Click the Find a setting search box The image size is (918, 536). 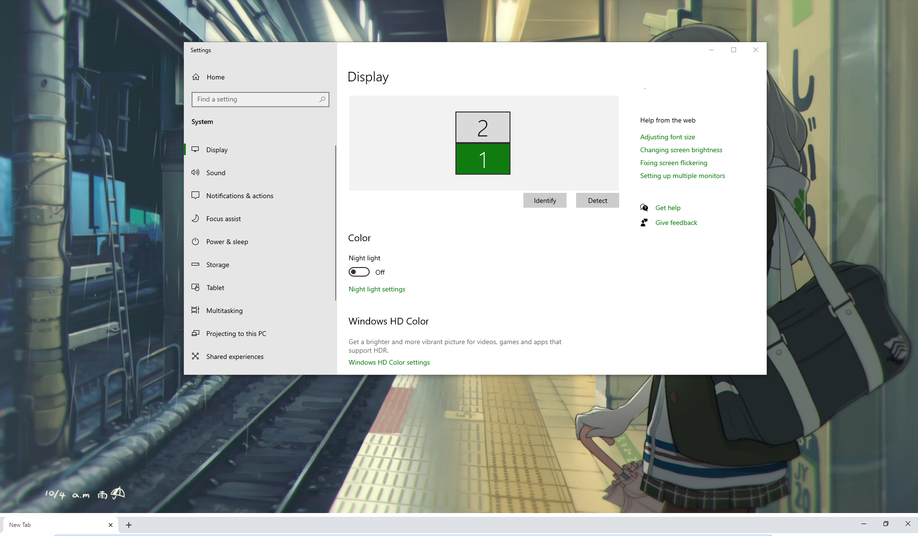(x=261, y=99)
